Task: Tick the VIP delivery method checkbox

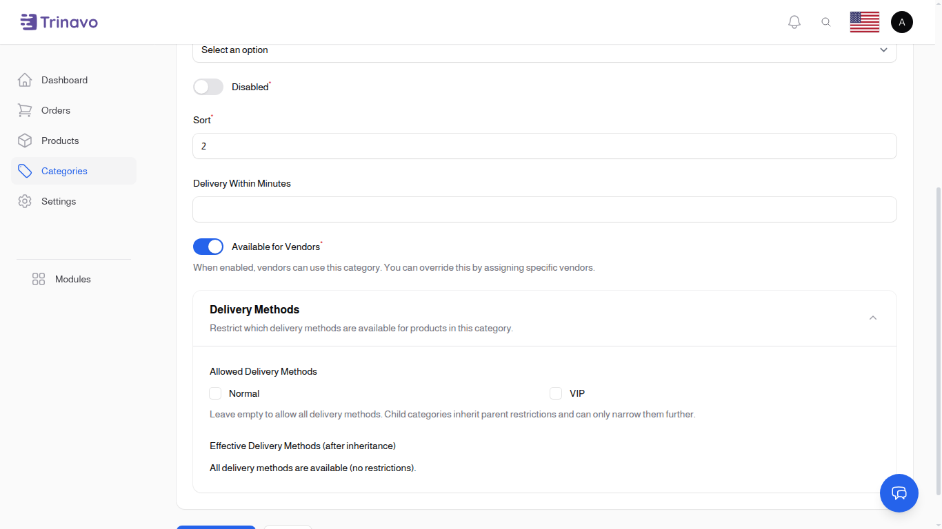Action: [x=556, y=393]
